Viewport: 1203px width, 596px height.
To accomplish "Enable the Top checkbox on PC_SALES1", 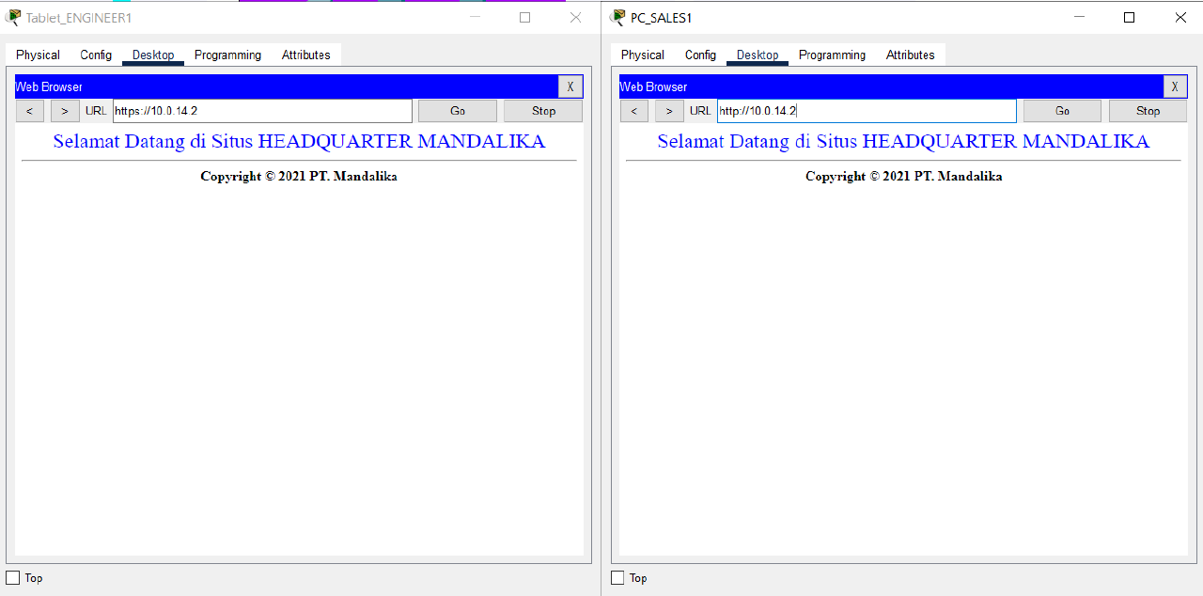I will coord(617,577).
